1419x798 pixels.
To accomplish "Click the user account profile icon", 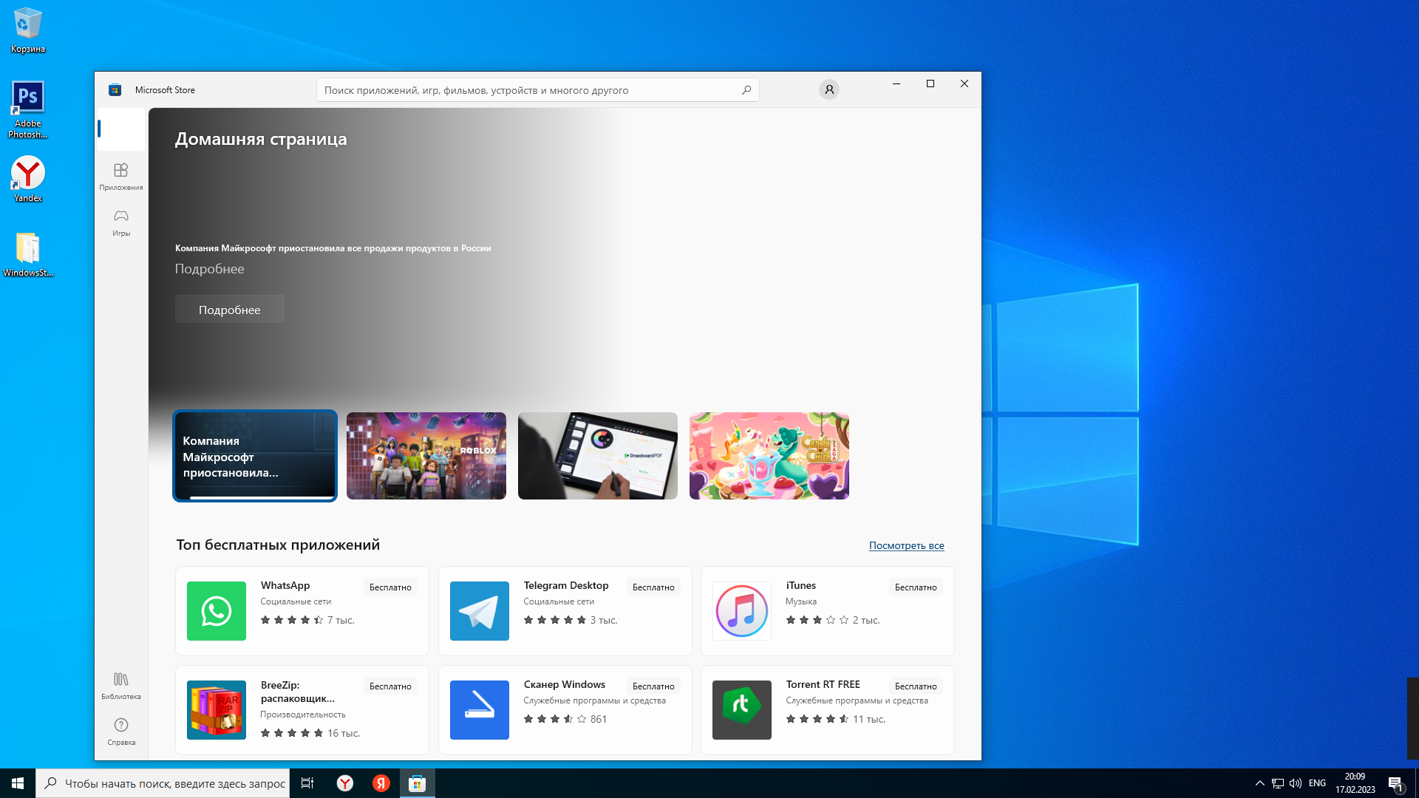I will point(828,90).
